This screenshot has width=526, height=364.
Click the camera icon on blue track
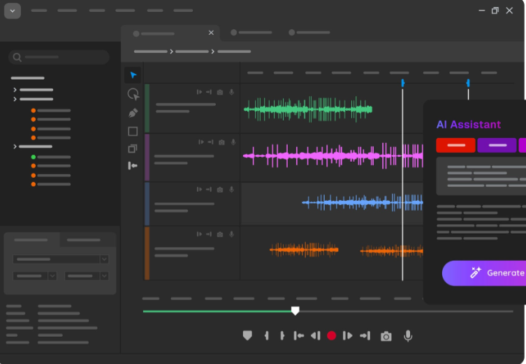pyautogui.click(x=220, y=190)
